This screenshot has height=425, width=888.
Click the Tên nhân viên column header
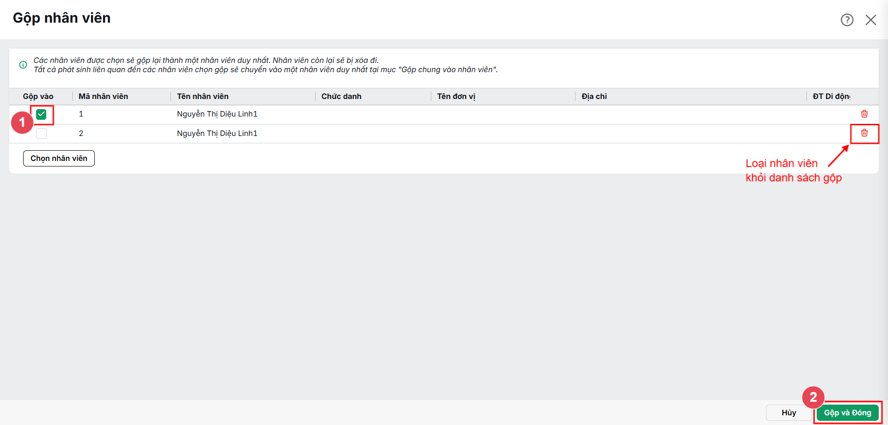[203, 96]
